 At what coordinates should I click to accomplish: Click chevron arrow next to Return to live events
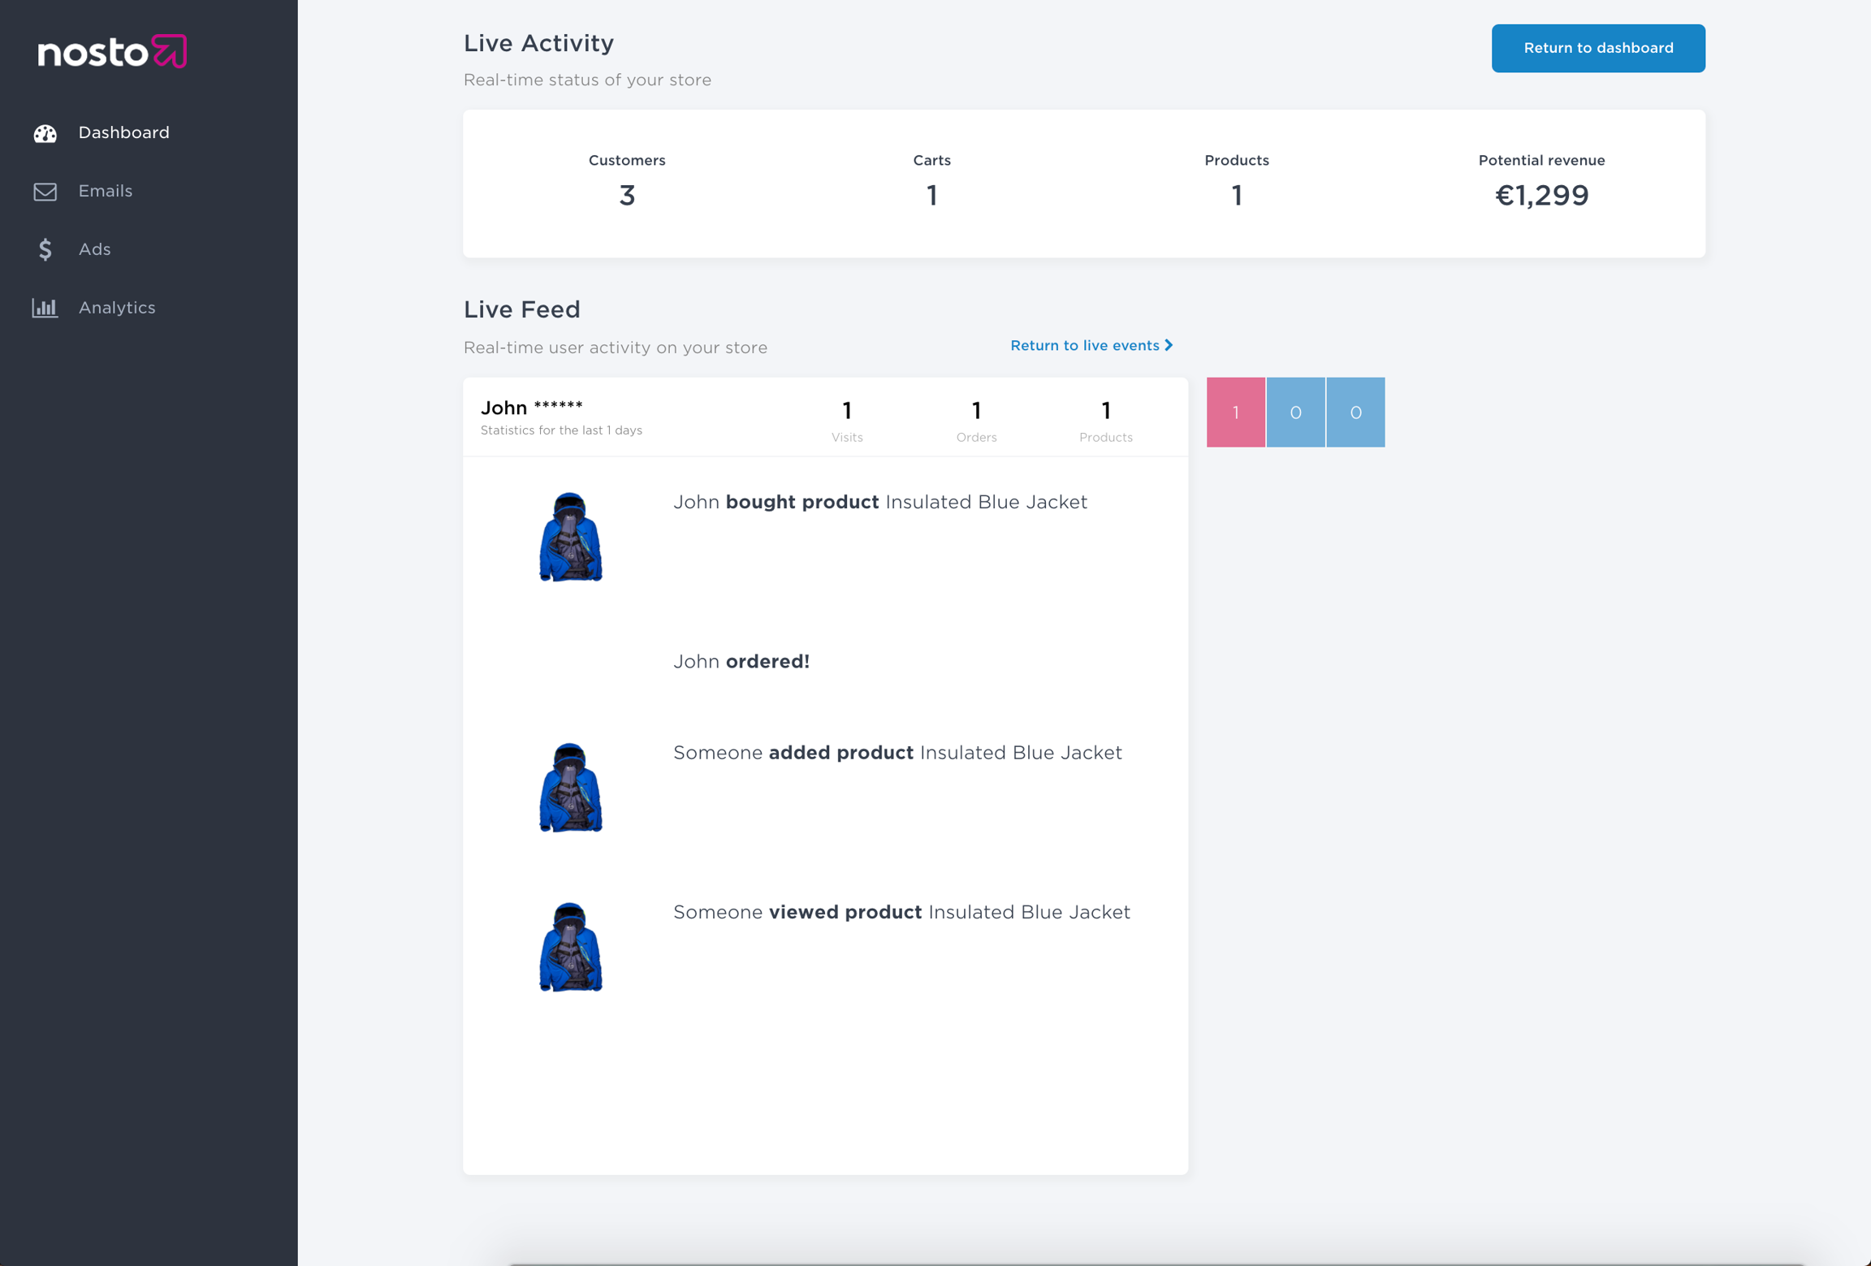pos(1169,345)
